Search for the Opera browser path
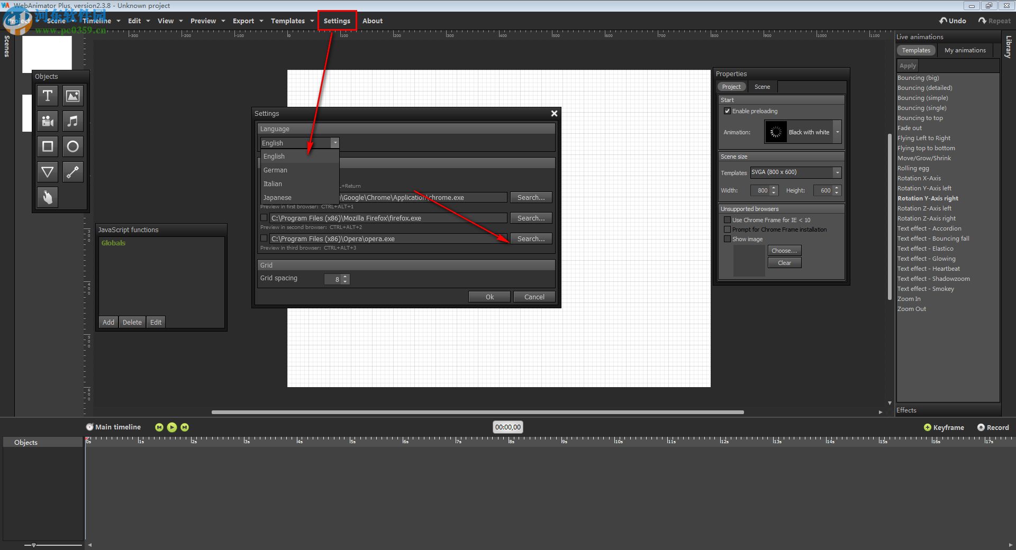 click(x=531, y=239)
